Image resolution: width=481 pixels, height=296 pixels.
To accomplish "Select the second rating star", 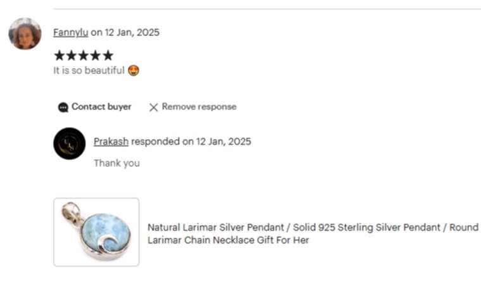I will pos(71,56).
